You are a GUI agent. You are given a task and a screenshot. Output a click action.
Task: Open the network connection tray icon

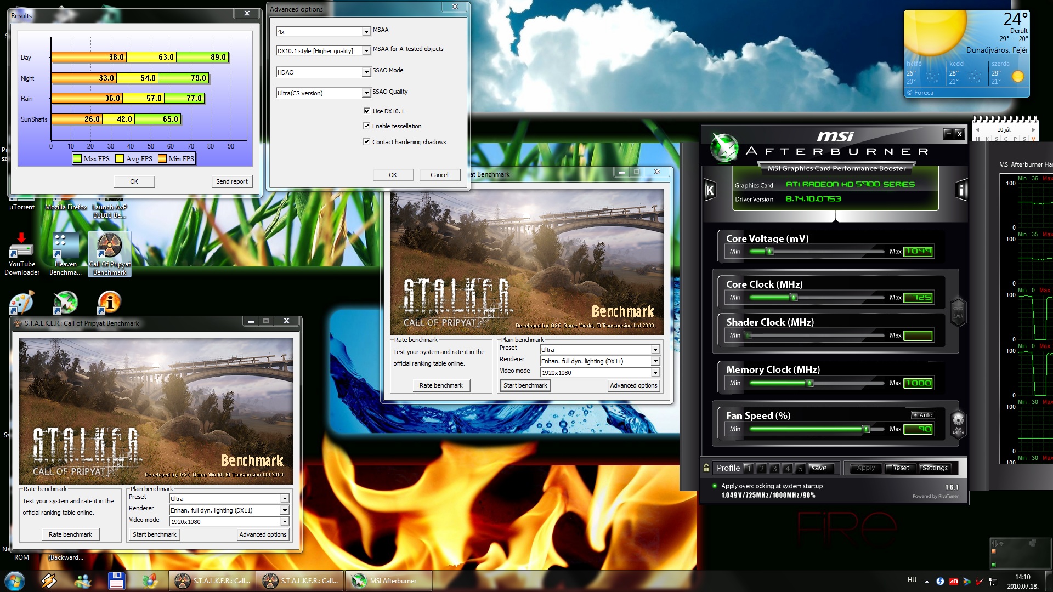click(993, 581)
